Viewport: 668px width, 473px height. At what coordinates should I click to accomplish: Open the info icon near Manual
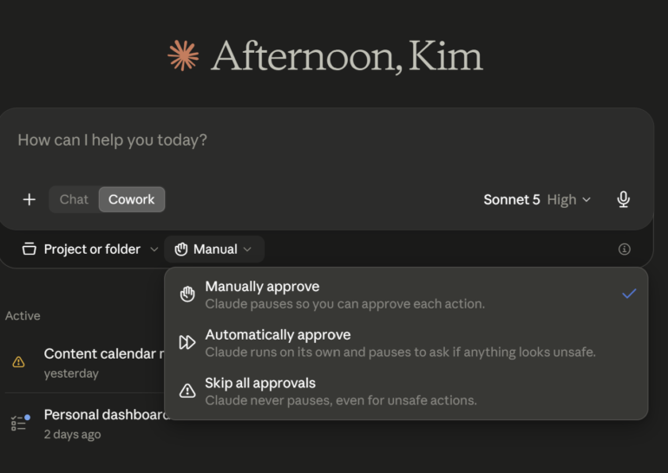click(624, 249)
